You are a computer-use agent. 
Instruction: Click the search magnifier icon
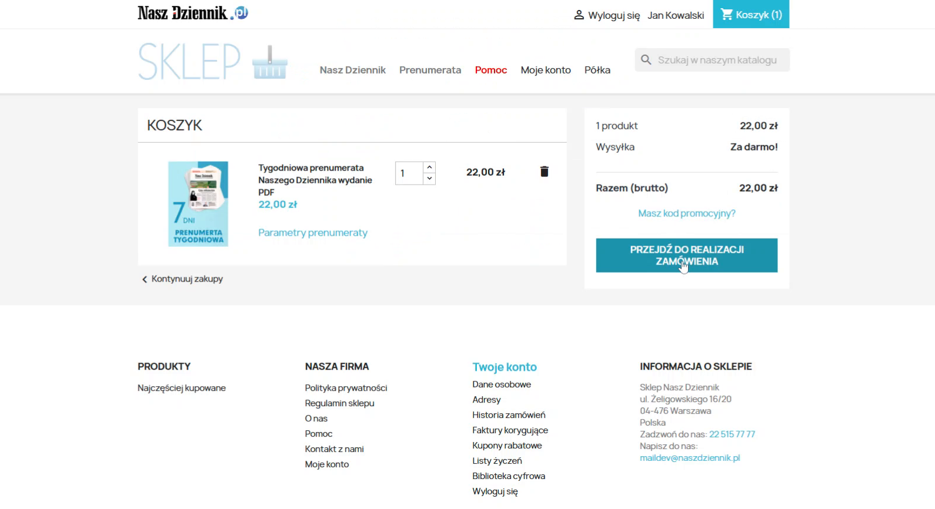tap(646, 60)
